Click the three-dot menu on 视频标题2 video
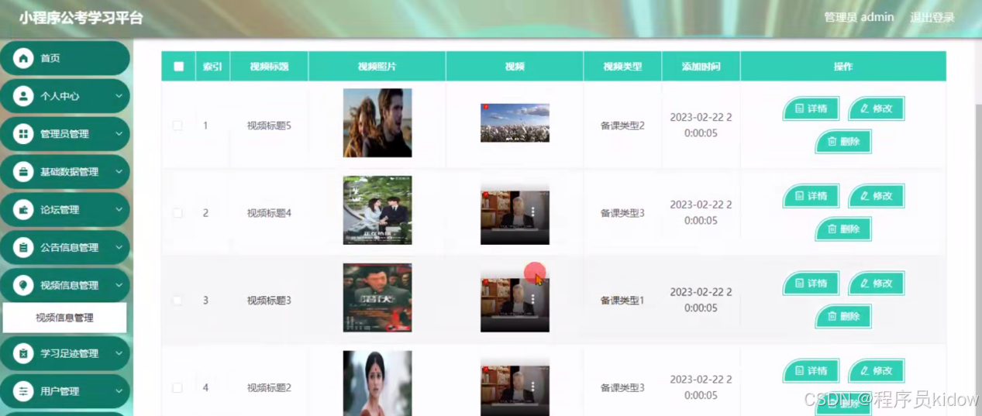 (x=533, y=386)
